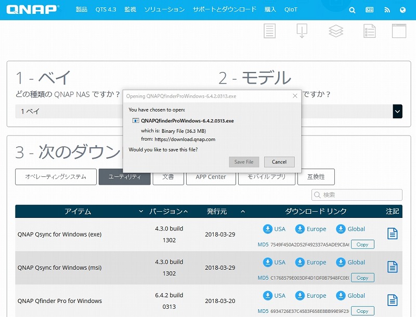The image size is (416, 317).
Task: Select the オペレーティングシステム tab
Action: click(x=56, y=177)
